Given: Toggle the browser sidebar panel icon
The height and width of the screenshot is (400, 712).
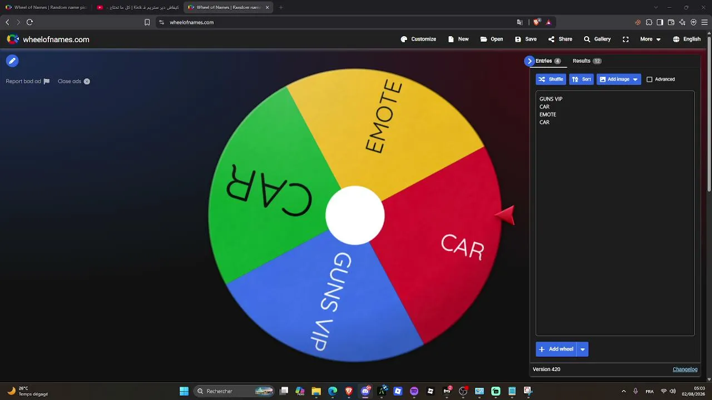Looking at the screenshot, I should pyautogui.click(x=660, y=22).
